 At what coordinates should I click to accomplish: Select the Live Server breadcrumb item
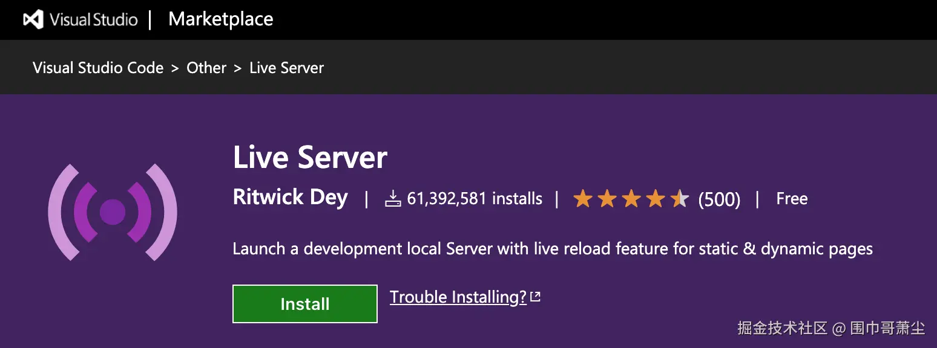pos(286,68)
